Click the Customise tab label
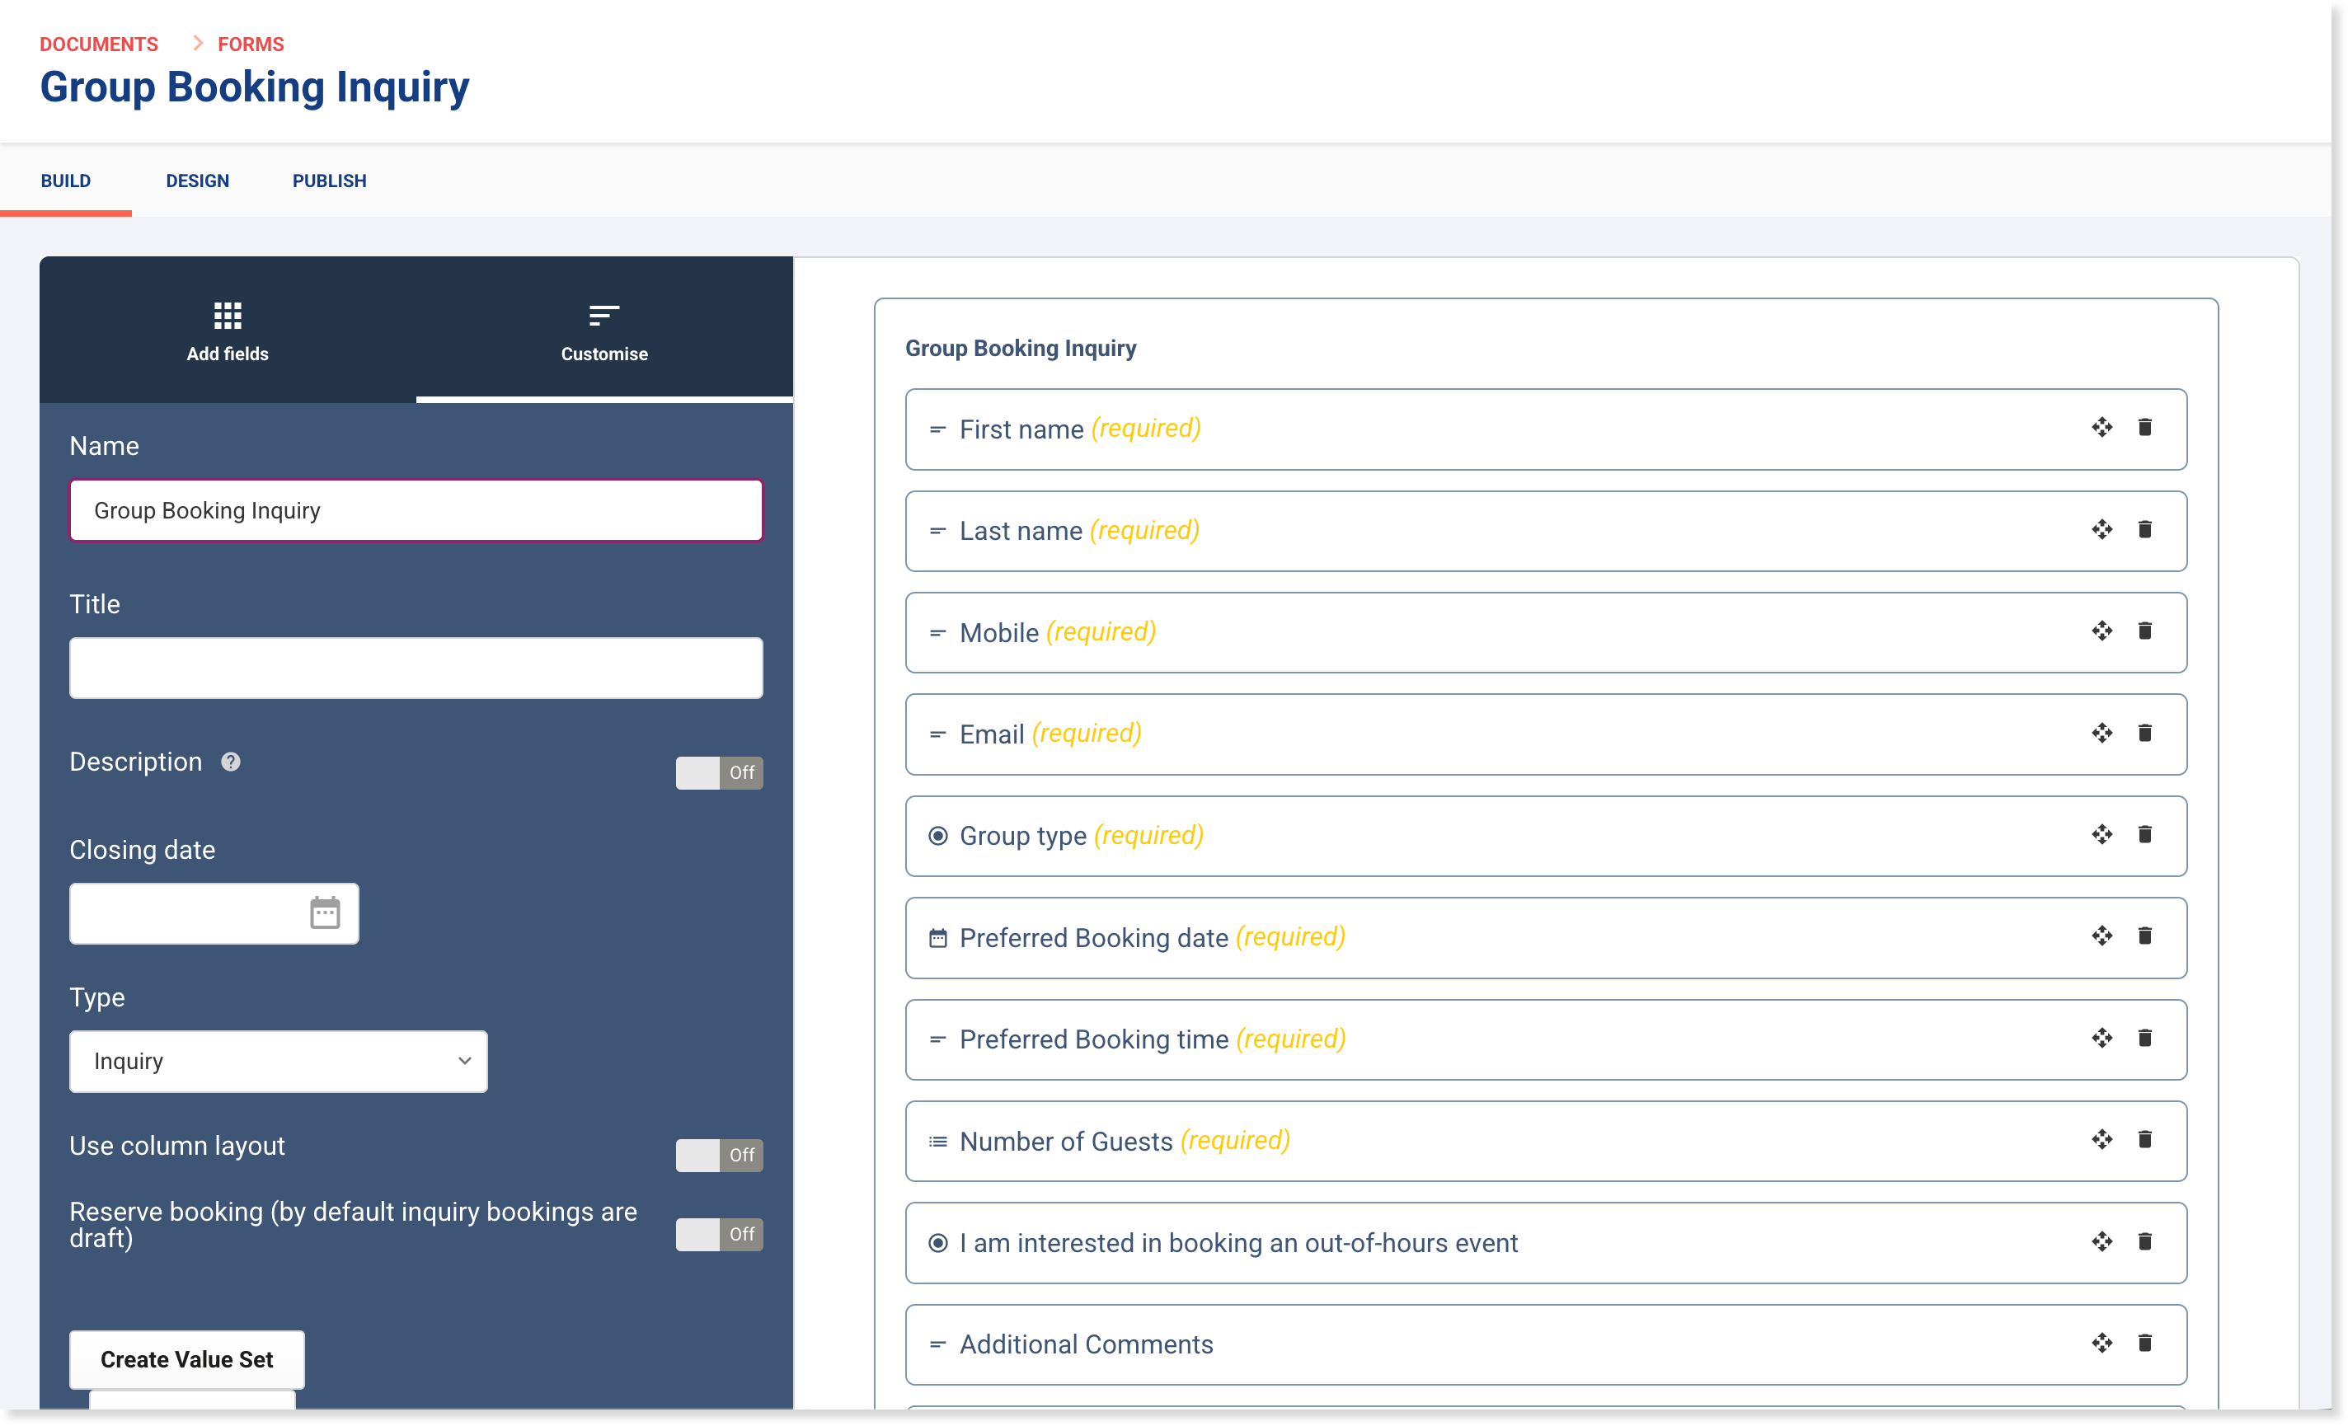This screenshot has height=1426, width=2348. (x=604, y=354)
